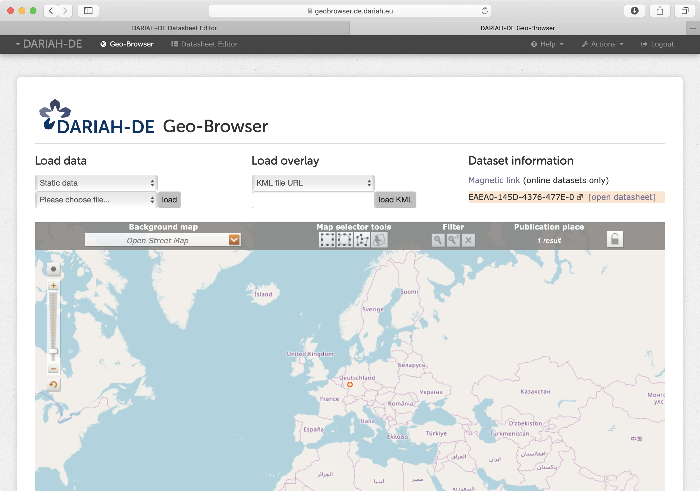This screenshot has width=700, height=491.
Task: Open the datasheet for EAEA0-145D-4376-477E-0
Action: 621,197
